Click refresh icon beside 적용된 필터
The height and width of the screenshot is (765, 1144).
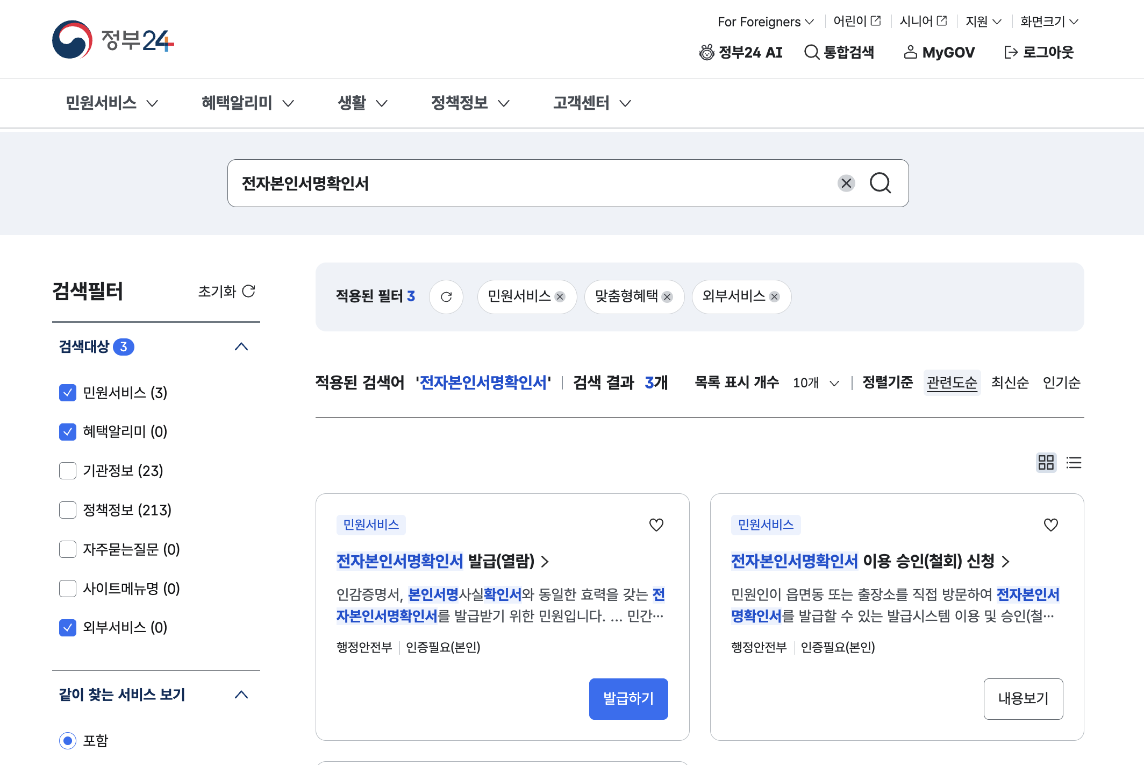click(x=446, y=296)
